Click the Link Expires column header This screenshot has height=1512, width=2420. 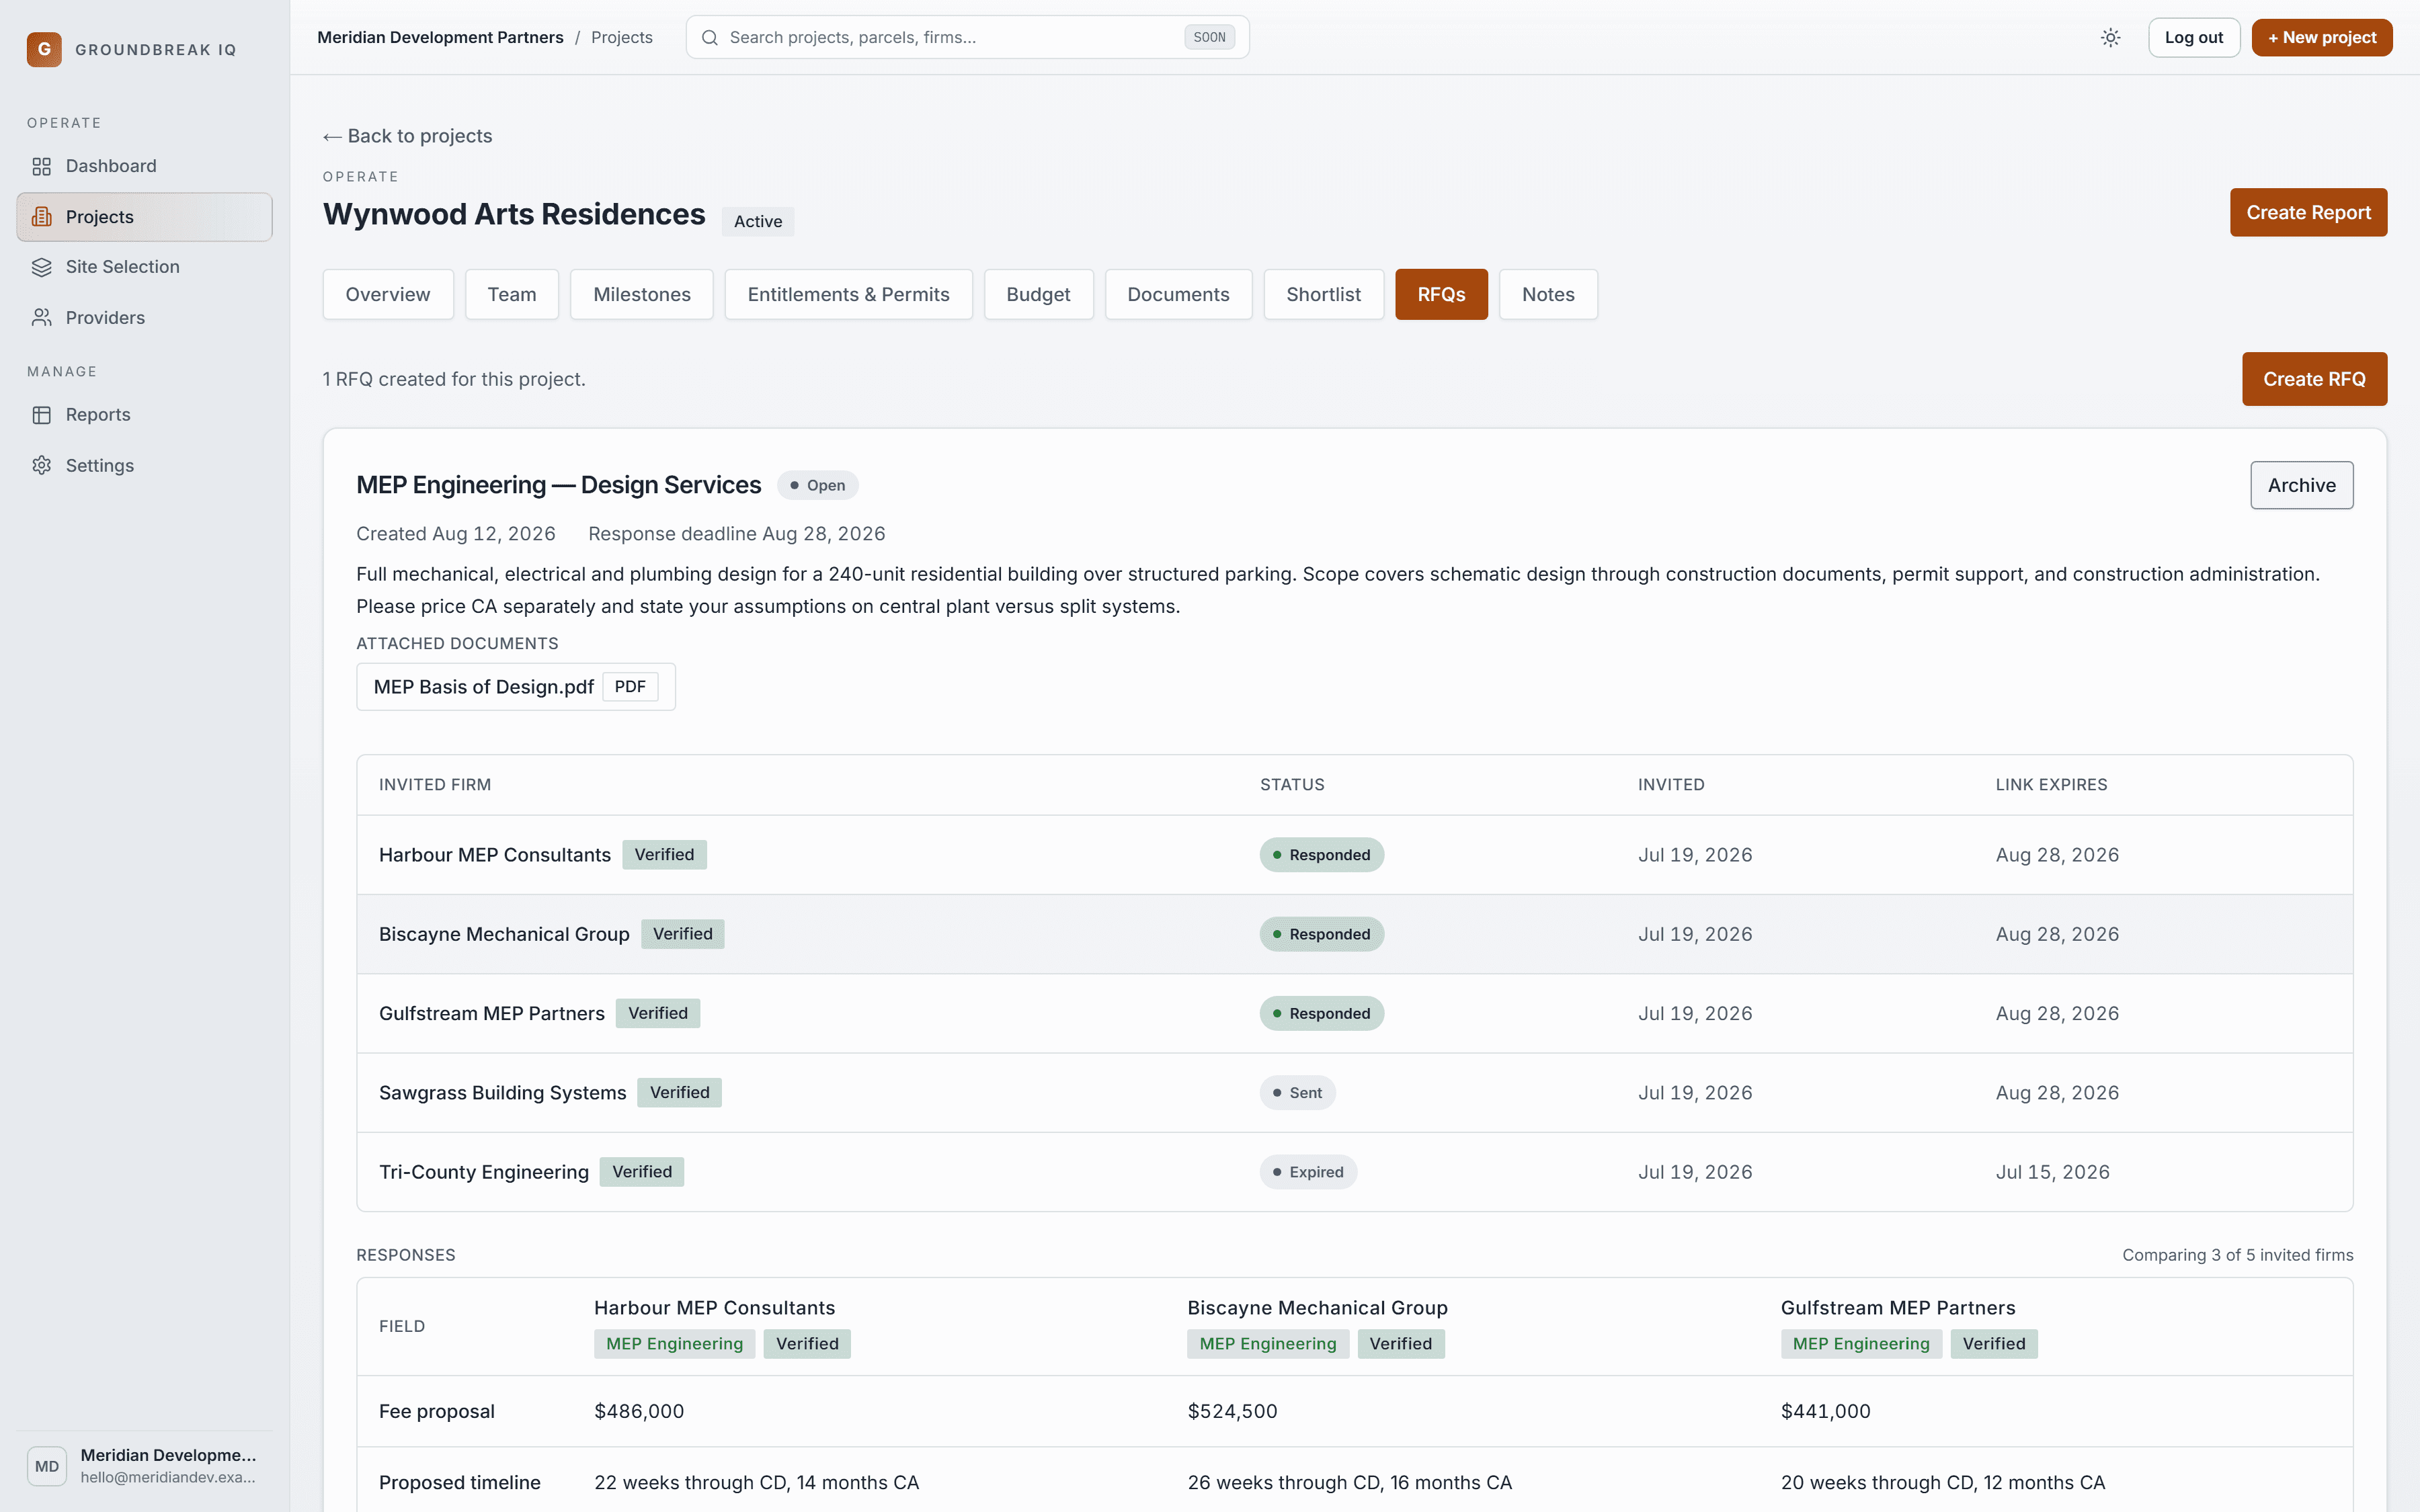[x=2051, y=785]
